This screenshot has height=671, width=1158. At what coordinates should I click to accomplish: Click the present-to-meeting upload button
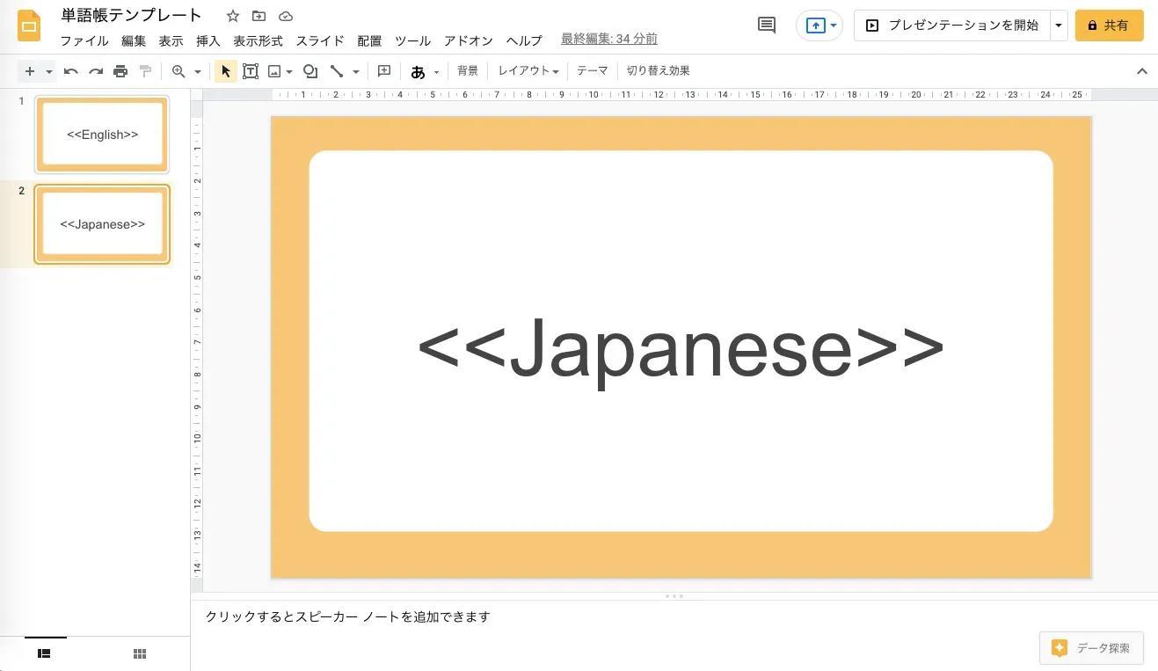pos(815,26)
